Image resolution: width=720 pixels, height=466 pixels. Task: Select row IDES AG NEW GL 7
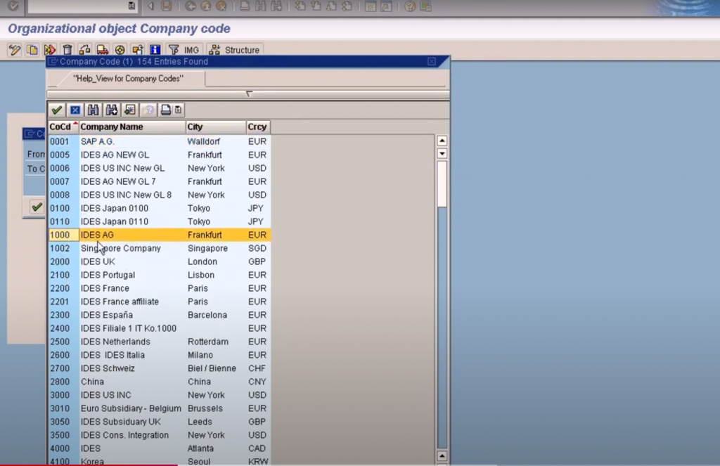pyautogui.click(x=160, y=181)
